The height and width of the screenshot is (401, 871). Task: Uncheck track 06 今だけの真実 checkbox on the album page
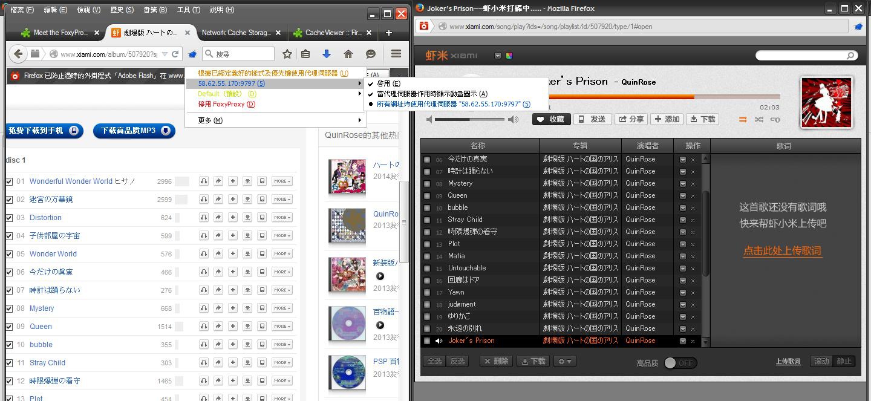pyautogui.click(x=9, y=272)
